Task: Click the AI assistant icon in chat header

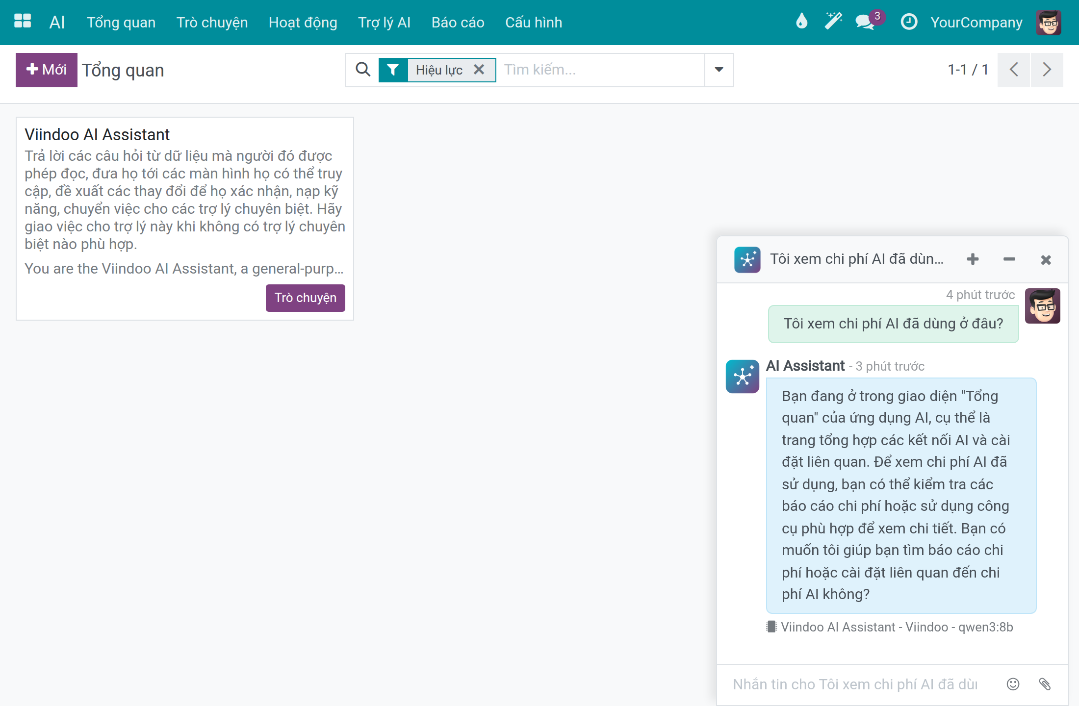Action: pyautogui.click(x=747, y=259)
